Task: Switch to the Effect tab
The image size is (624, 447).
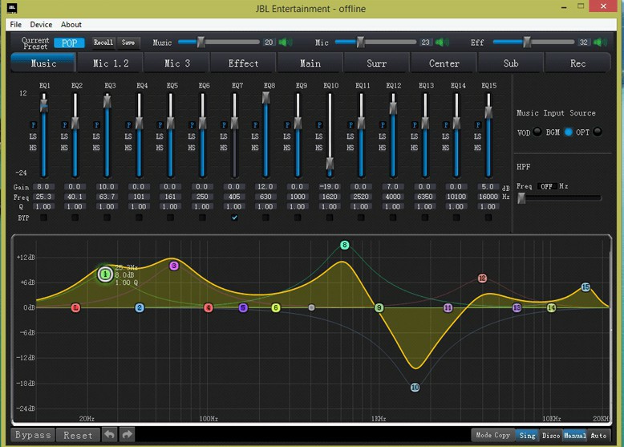Action: tap(243, 63)
